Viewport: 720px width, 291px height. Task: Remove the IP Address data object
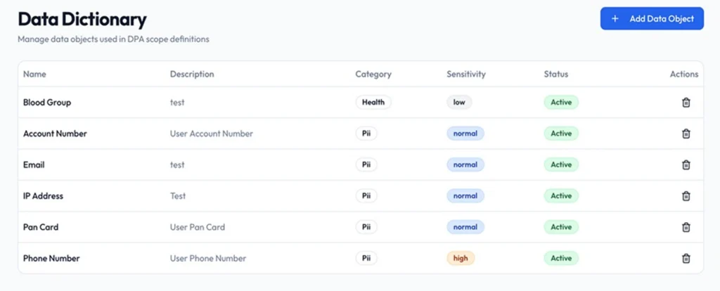pos(686,196)
